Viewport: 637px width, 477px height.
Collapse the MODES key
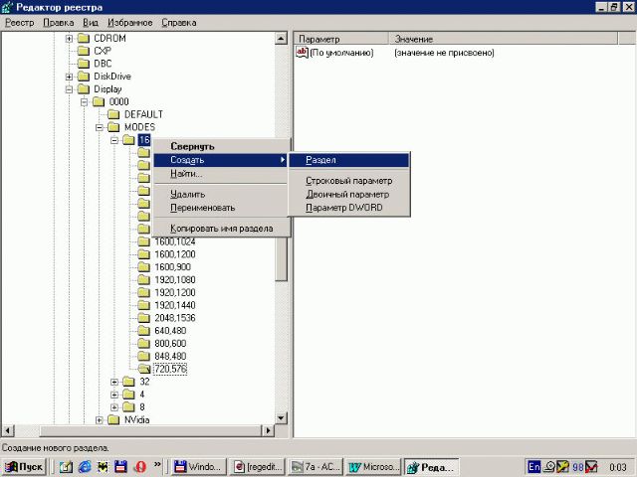(x=100, y=127)
